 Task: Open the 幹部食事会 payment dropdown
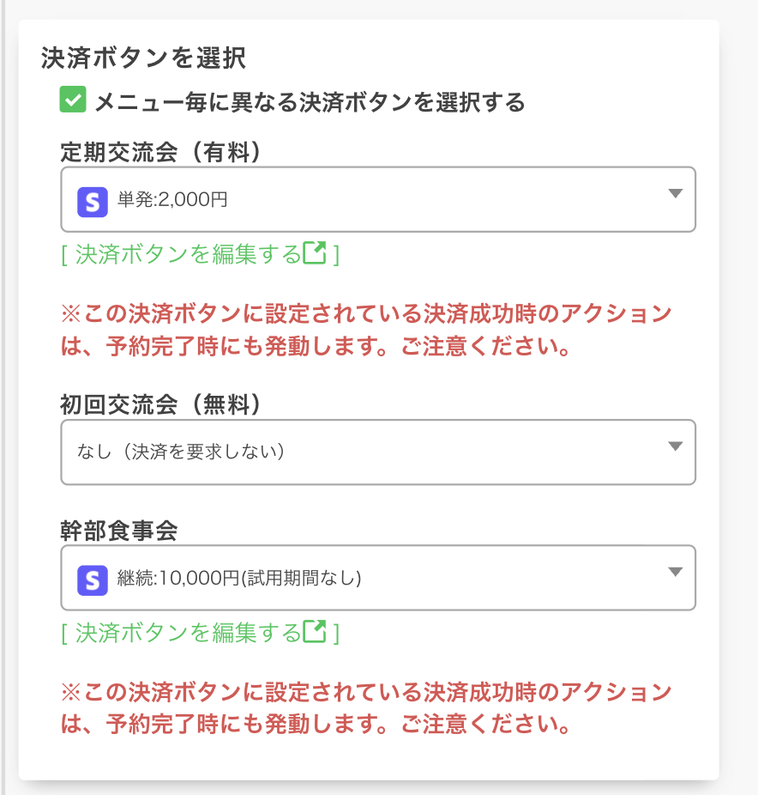(377, 578)
